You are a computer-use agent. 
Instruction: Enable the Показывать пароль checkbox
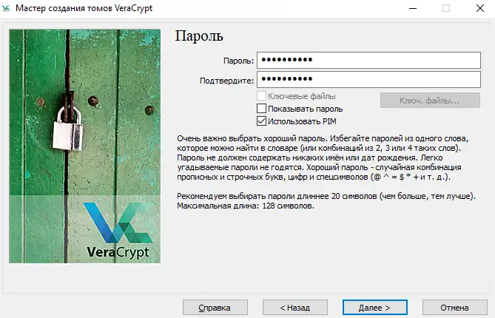pyautogui.click(x=261, y=109)
